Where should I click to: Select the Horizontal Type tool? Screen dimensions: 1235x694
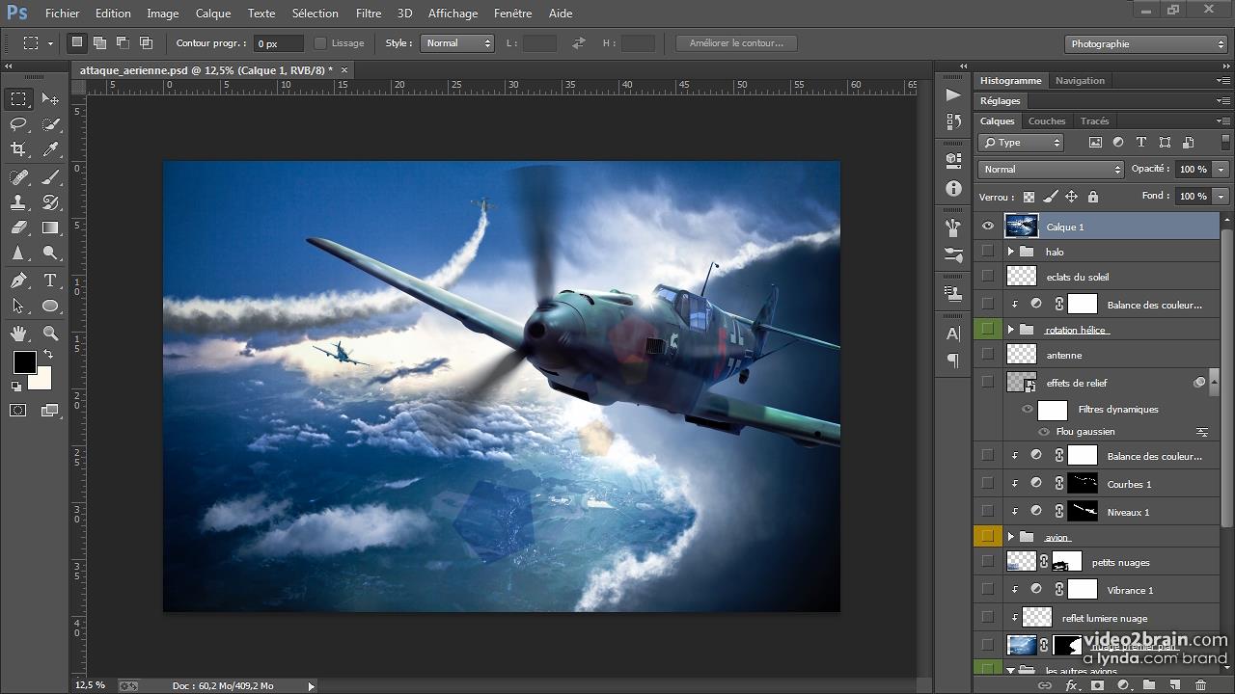click(51, 280)
